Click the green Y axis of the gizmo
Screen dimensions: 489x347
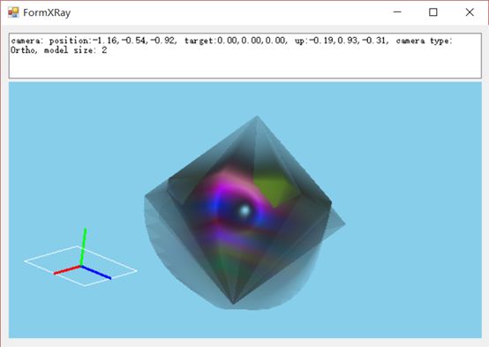[83, 247]
